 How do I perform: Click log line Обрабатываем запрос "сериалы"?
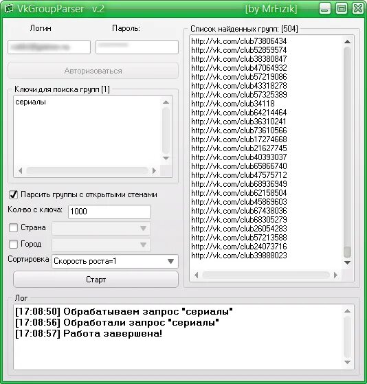coord(124,311)
